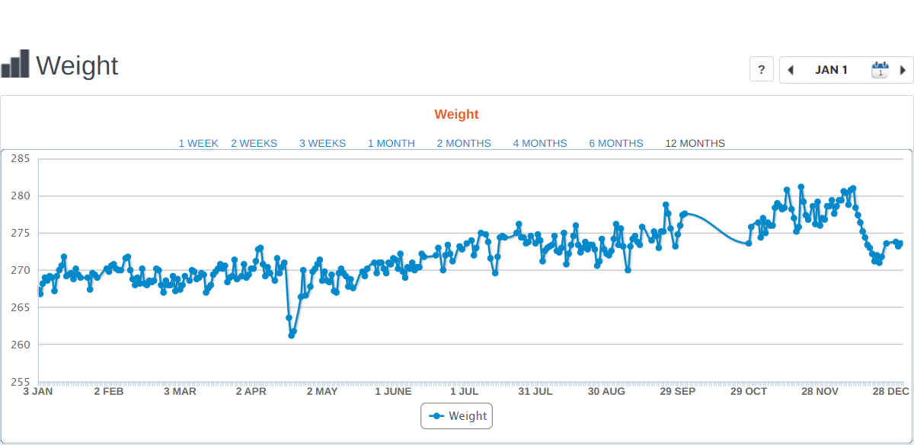This screenshot has width=914, height=445.
Task: View the 6 MONTHS chart range
Action: (615, 143)
